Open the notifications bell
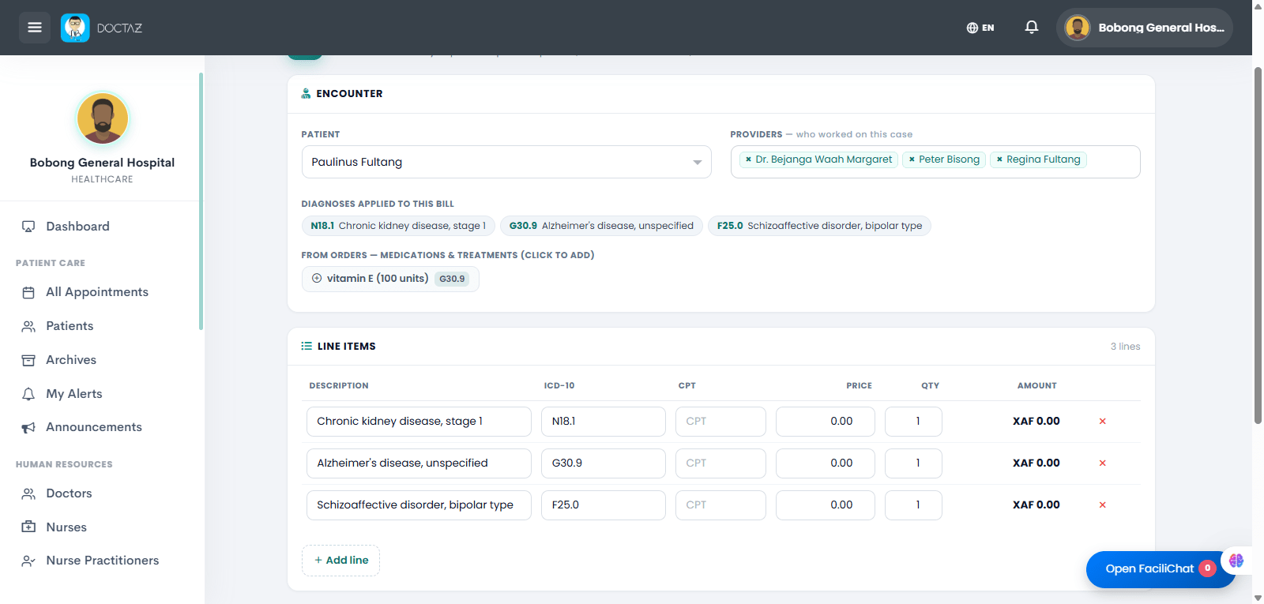The height and width of the screenshot is (604, 1264). click(1032, 28)
